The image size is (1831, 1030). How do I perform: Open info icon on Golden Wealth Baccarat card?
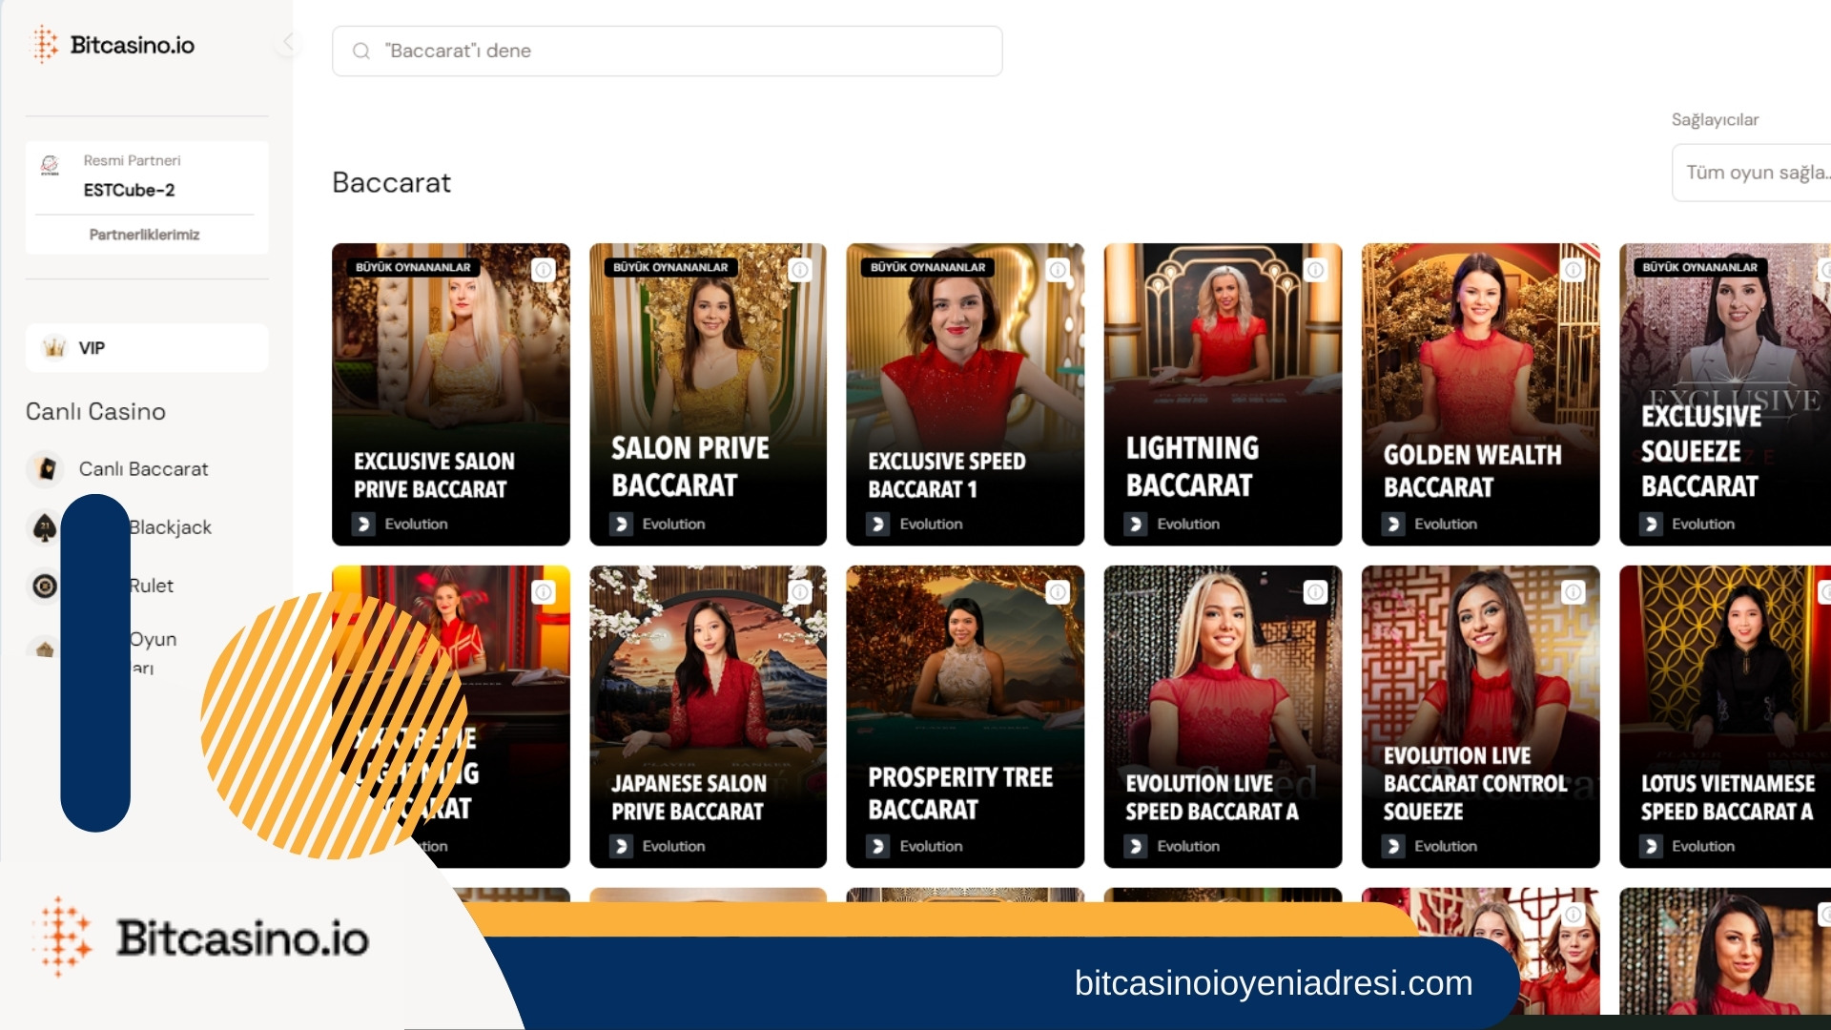(1573, 270)
